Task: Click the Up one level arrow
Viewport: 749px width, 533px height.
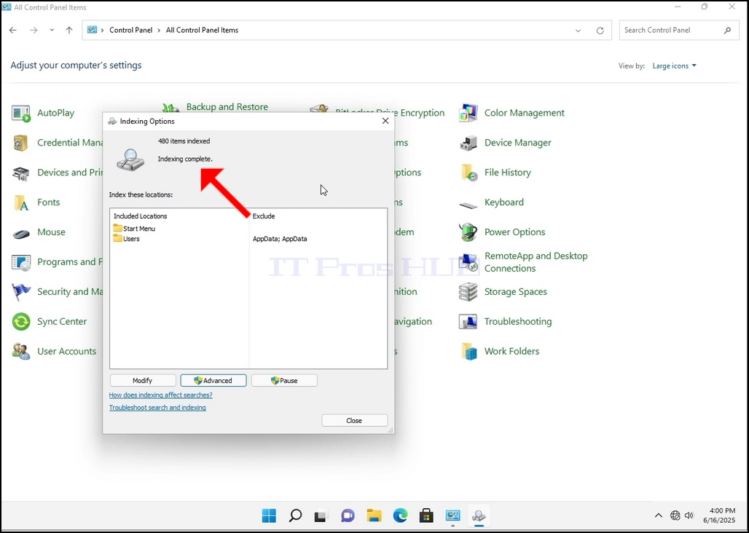Action: tap(69, 30)
